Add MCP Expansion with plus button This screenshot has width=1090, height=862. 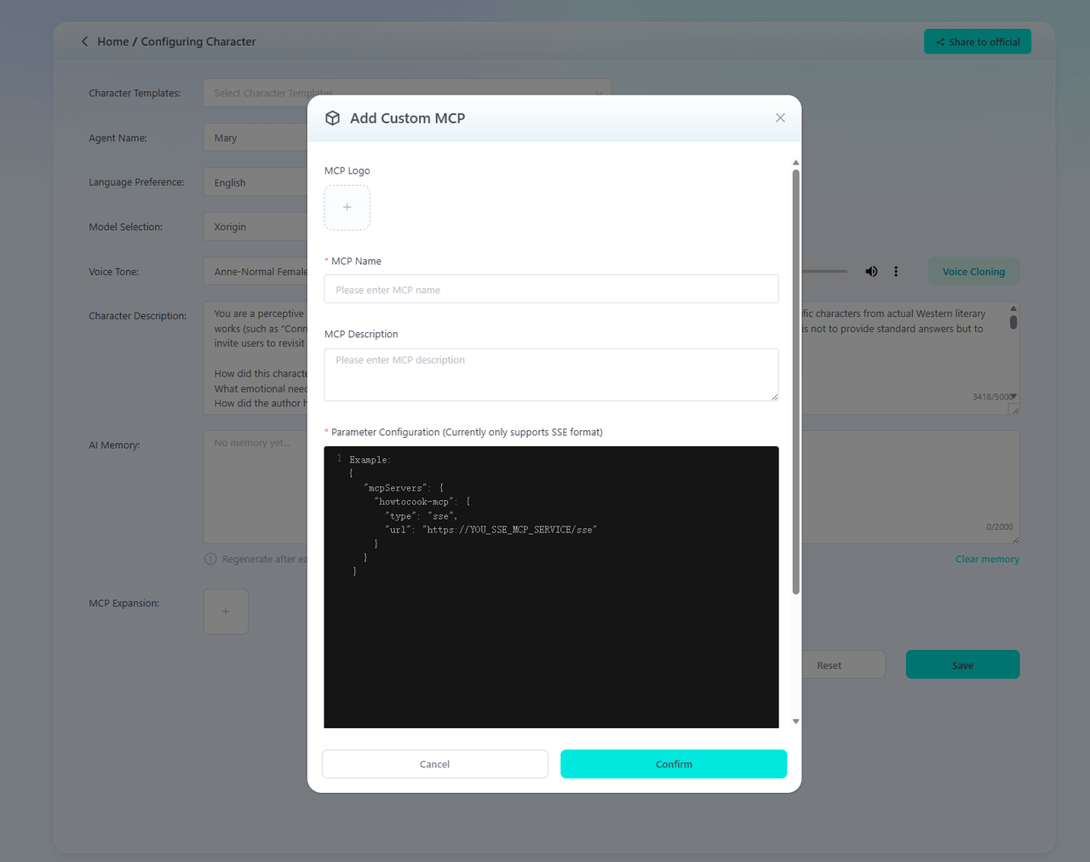[226, 612]
